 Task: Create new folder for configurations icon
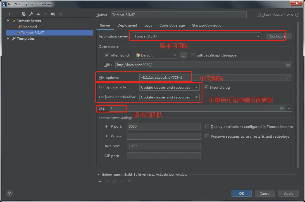point(53,14)
